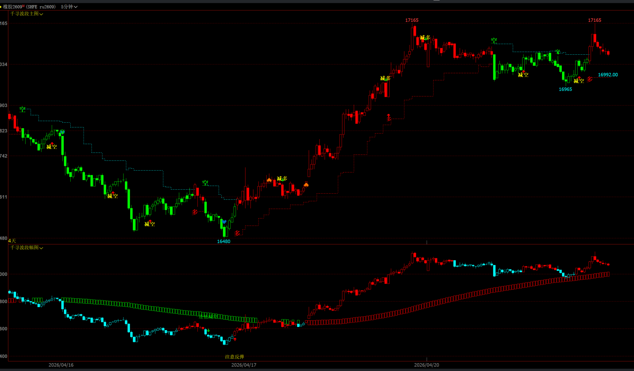This screenshot has width=634, height=371.
Task: Click the 4天 range label
Action: (12, 241)
